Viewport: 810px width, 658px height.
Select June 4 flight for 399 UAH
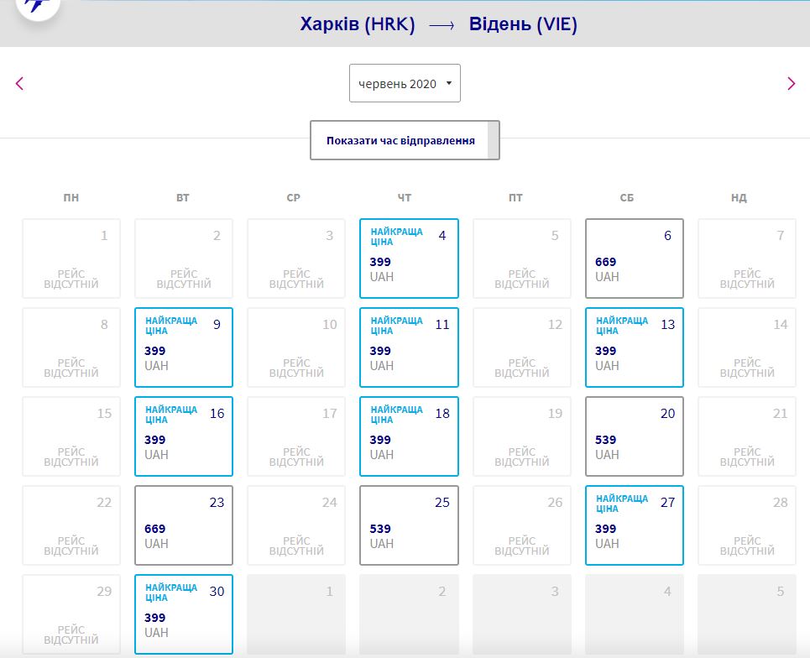point(409,258)
